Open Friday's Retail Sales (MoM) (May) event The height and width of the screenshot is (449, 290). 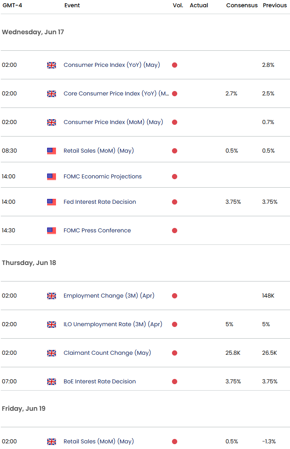pos(99,441)
